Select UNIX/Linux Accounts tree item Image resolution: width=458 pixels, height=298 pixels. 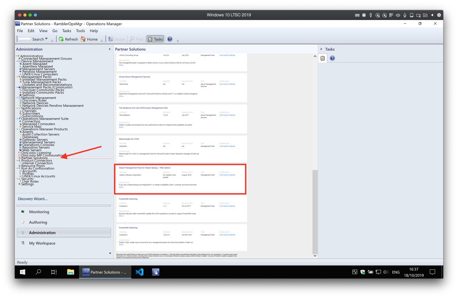[x=39, y=176]
